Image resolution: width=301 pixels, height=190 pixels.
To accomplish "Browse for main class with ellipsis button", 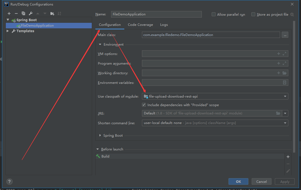I will pos(285,35).
